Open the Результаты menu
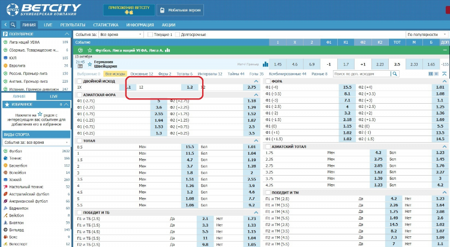This screenshot has height=247, width=450. (x=73, y=25)
